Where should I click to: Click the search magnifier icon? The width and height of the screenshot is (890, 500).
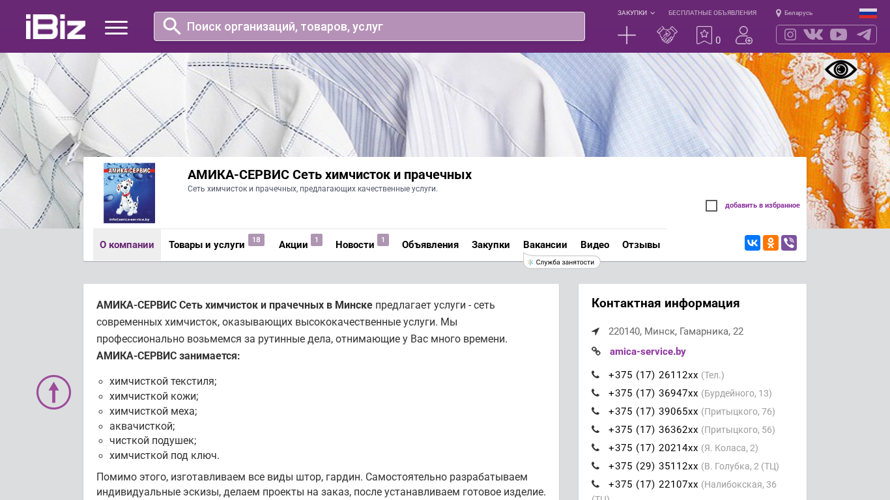click(172, 26)
